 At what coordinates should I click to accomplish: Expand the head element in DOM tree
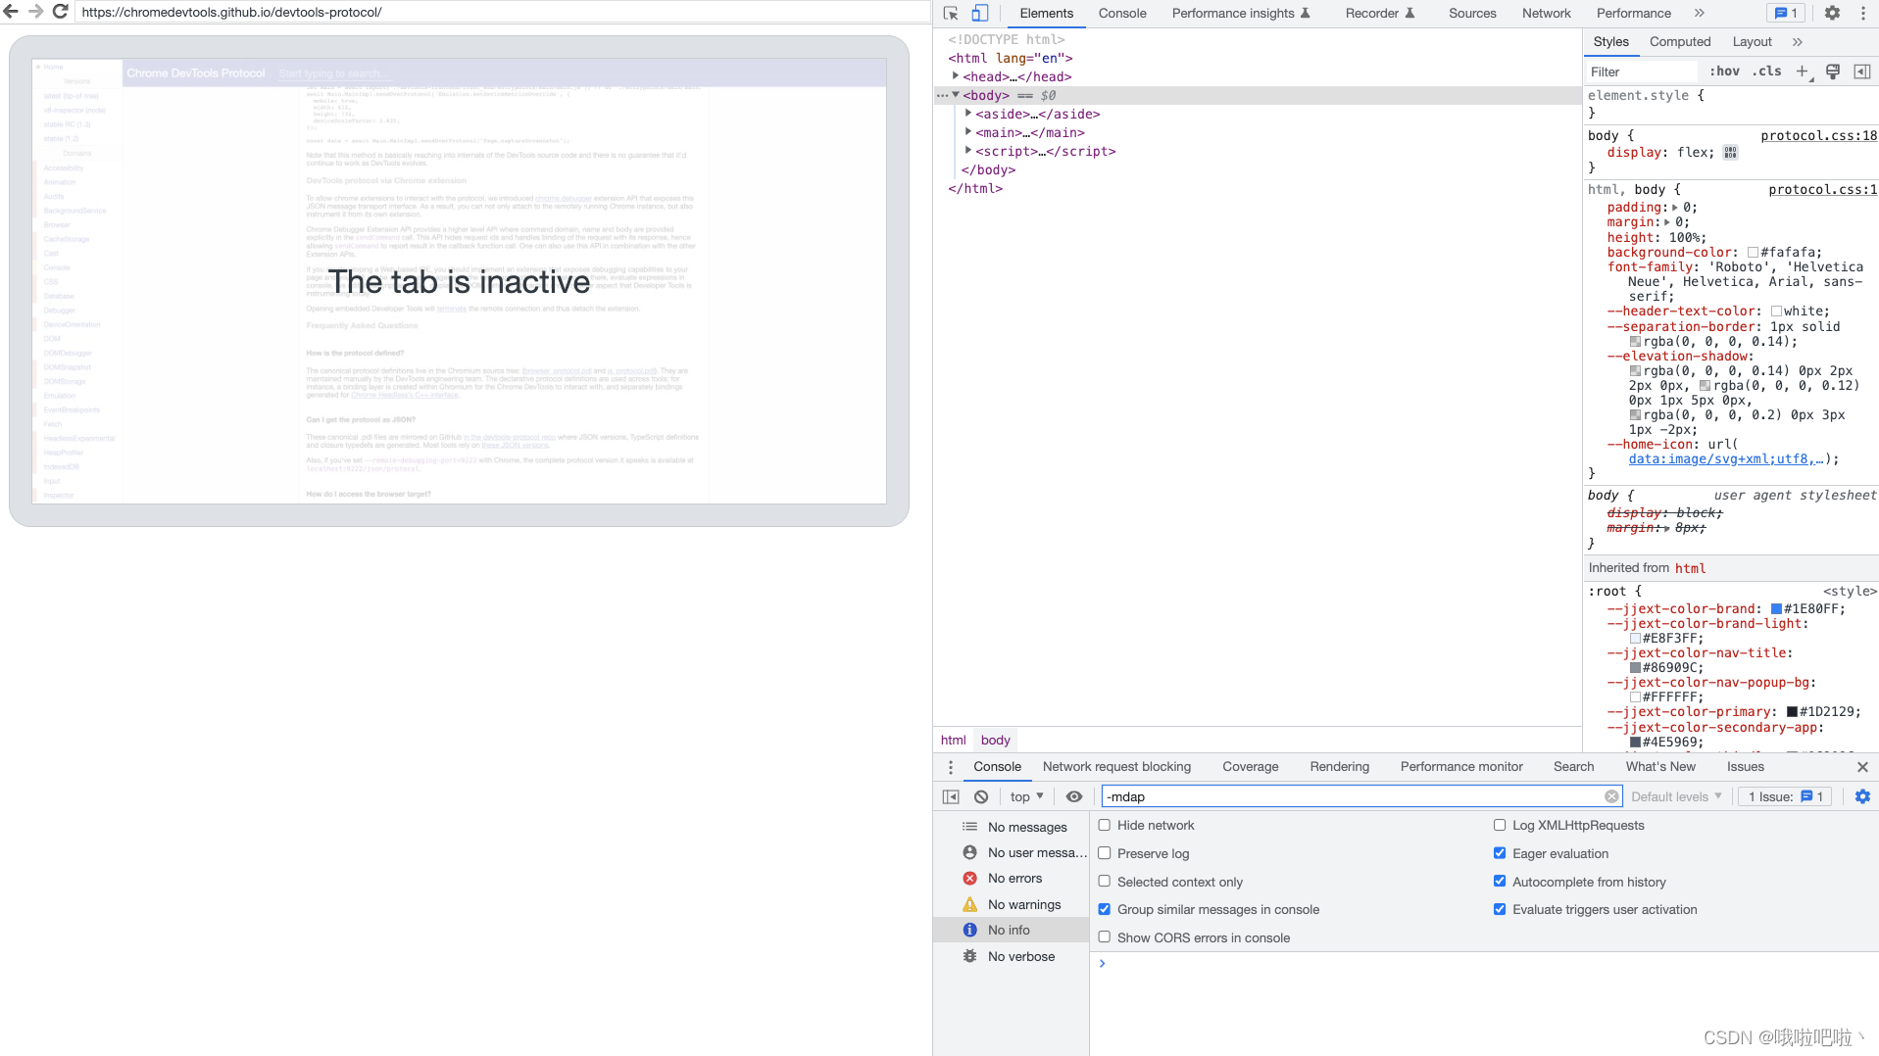point(957,76)
